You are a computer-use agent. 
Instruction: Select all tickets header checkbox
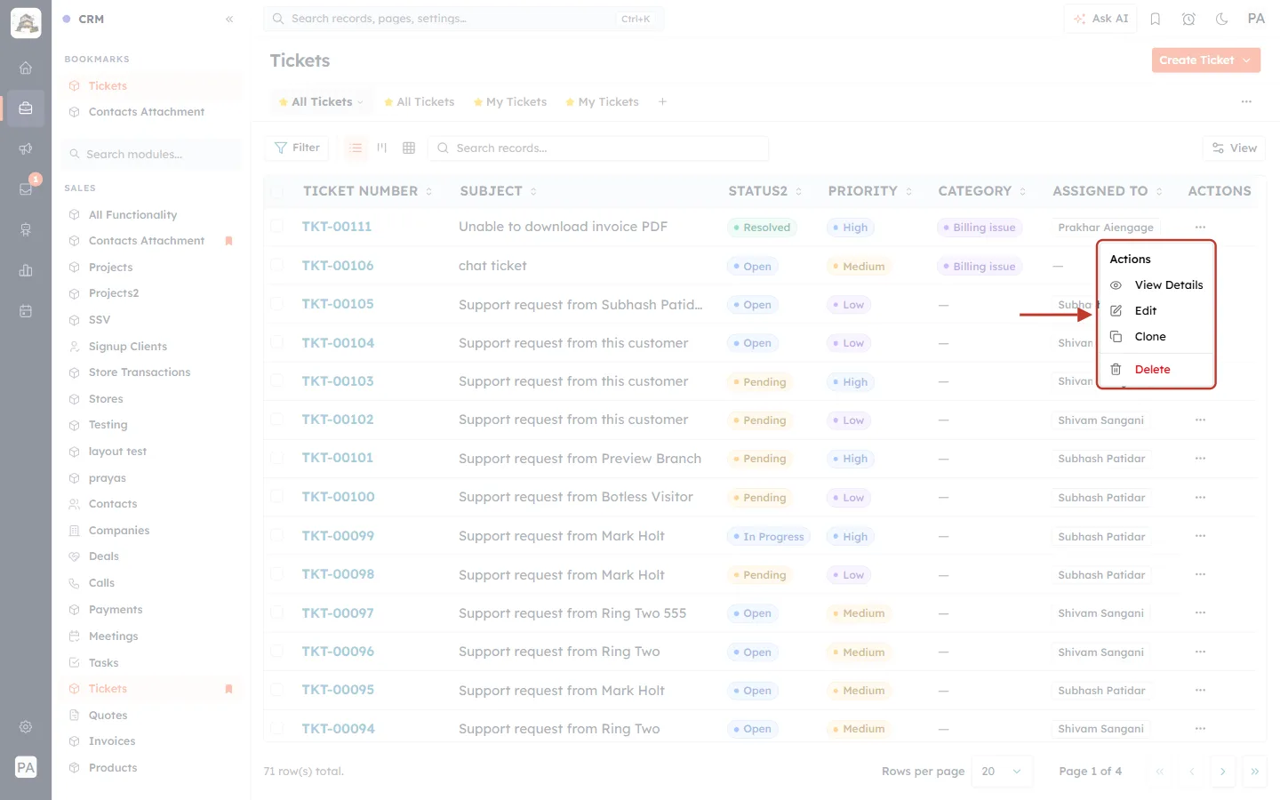click(277, 191)
